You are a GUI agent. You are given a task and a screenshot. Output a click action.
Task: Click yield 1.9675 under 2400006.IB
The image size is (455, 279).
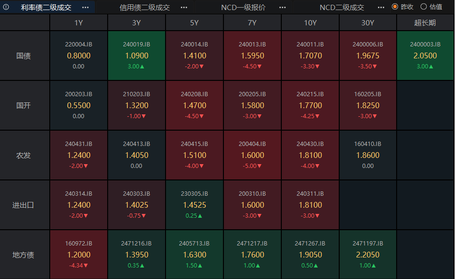[x=367, y=56]
